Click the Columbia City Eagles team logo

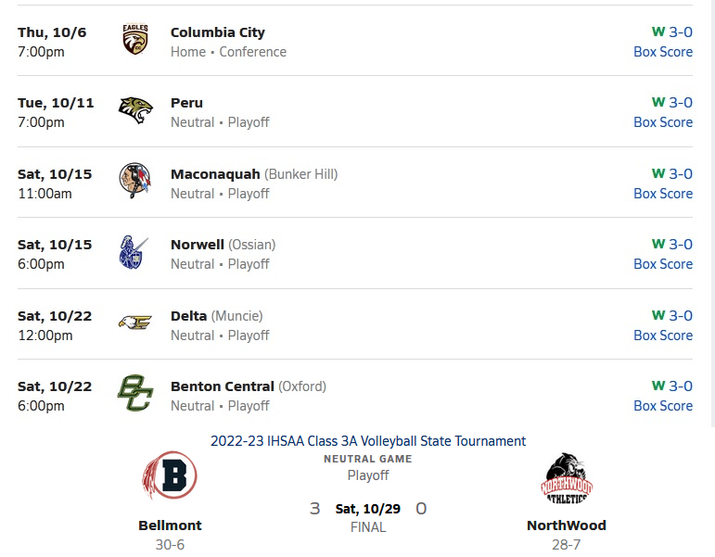click(135, 40)
